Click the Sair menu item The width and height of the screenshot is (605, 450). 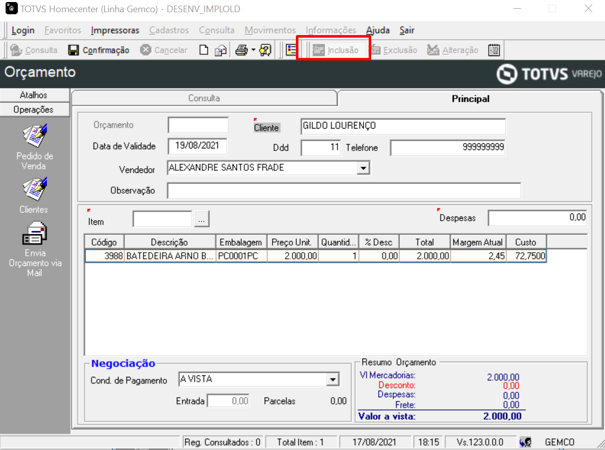[x=407, y=30]
